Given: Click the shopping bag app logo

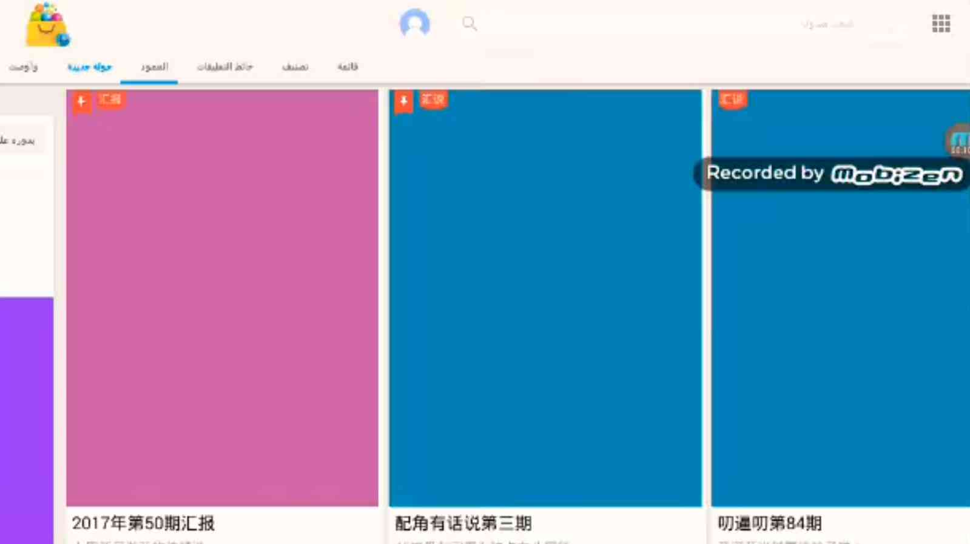Looking at the screenshot, I should coord(47,25).
